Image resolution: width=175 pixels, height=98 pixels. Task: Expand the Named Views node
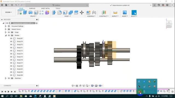pos(5,29)
